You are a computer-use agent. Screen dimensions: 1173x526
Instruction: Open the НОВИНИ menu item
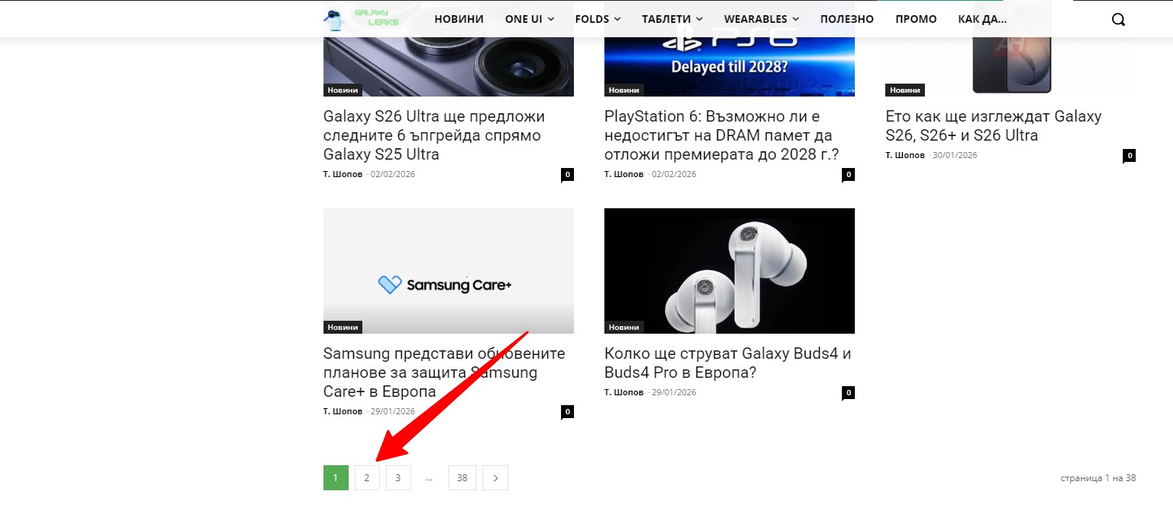click(459, 19)
